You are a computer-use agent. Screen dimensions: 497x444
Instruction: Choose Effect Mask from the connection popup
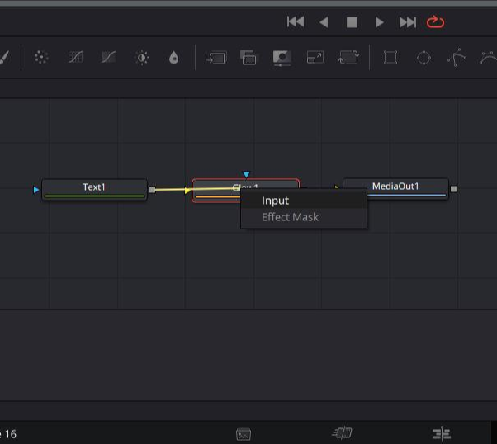[x=304, y=217]
